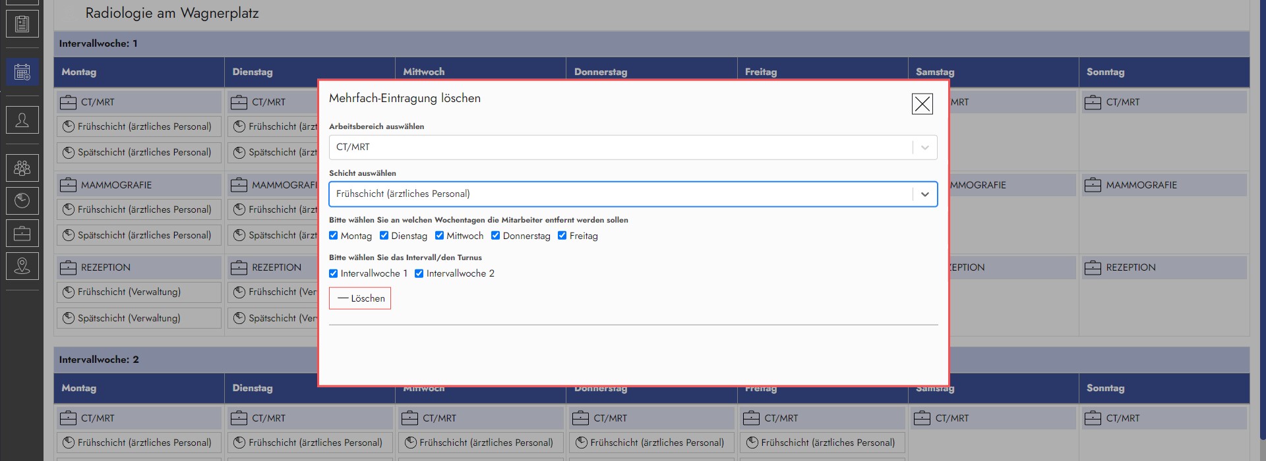Image resolution: width=1266 pixels, height=461 pixels.
Task: Open the single user profile sidebar icon
Action: click(22, 120)
